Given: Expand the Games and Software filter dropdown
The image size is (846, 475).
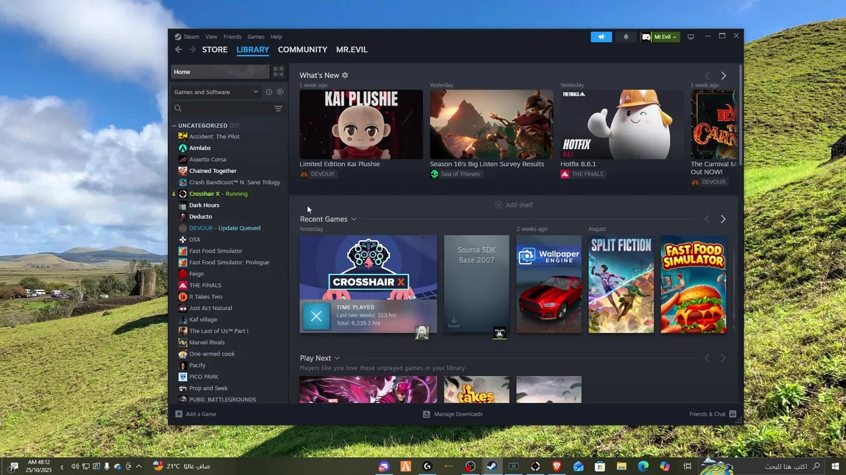Looking at the screenshot, I should click(216, 92).
